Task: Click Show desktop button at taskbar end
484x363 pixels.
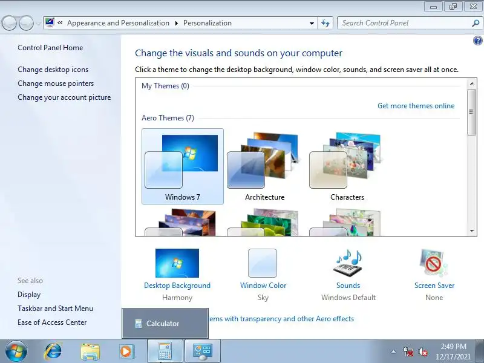Action: tap(480, 351)
